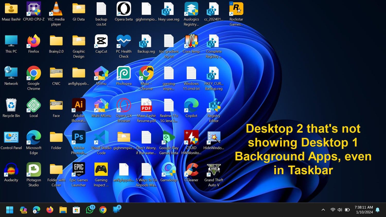The image size is (386, 217).
Task: Open the Start menu
Action: [x=10, y=210]
